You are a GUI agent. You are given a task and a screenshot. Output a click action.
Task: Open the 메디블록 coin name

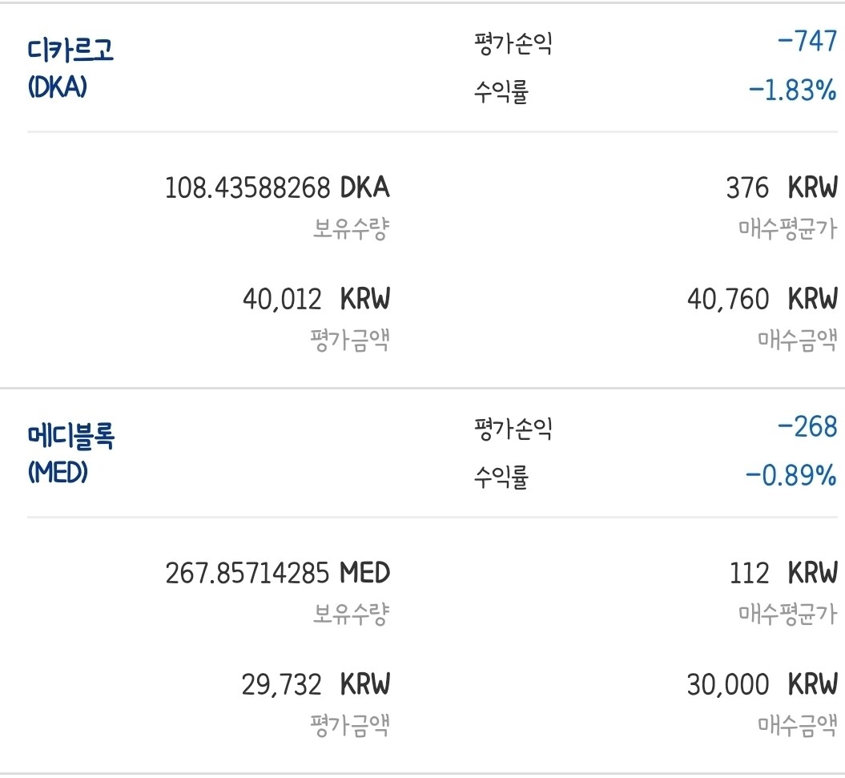pos(71,437)
